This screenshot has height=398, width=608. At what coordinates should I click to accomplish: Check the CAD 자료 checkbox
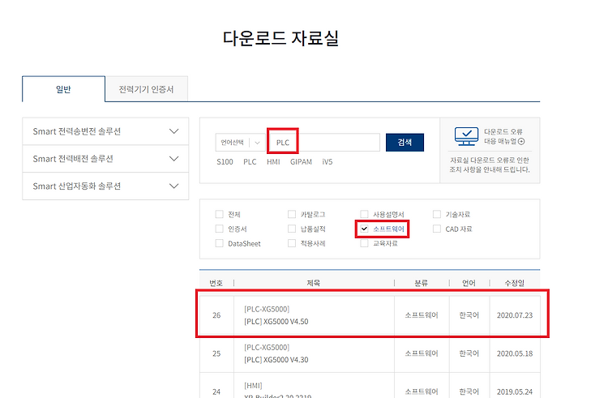tap(437, 229)
